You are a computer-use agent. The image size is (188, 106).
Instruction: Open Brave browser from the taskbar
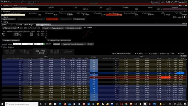tap(131, 104)
